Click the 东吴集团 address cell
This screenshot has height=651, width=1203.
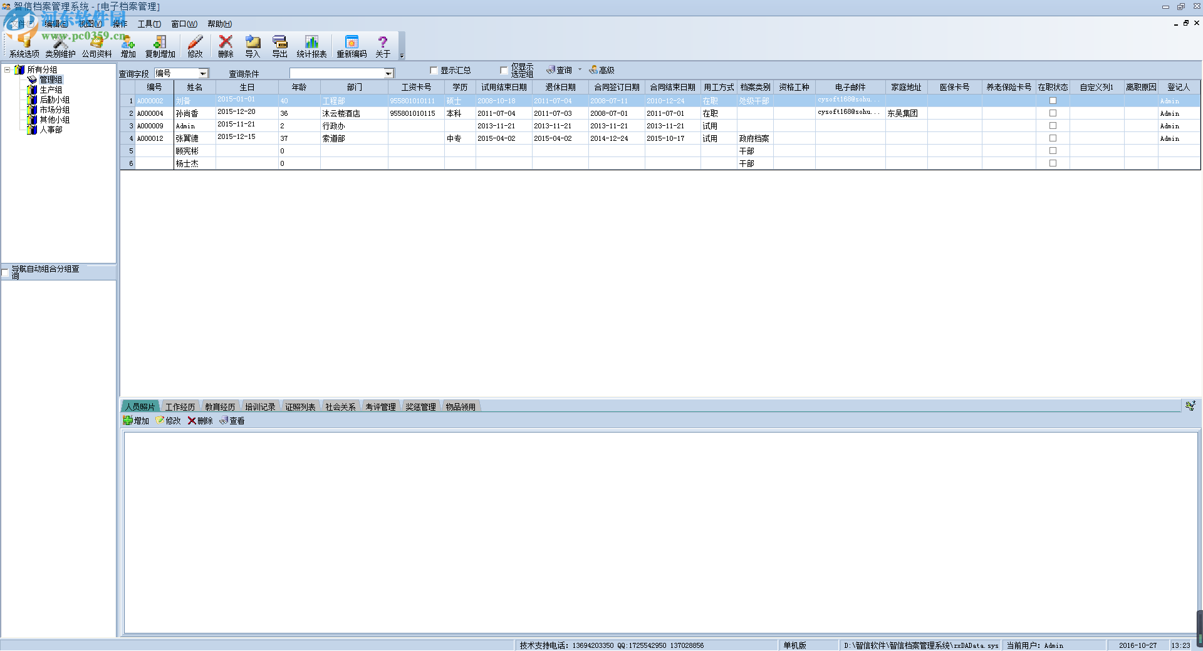click(x=906, y=113)
